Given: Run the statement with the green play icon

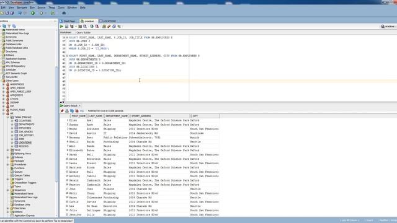Looking at the screenshot, I should (61, 26).
